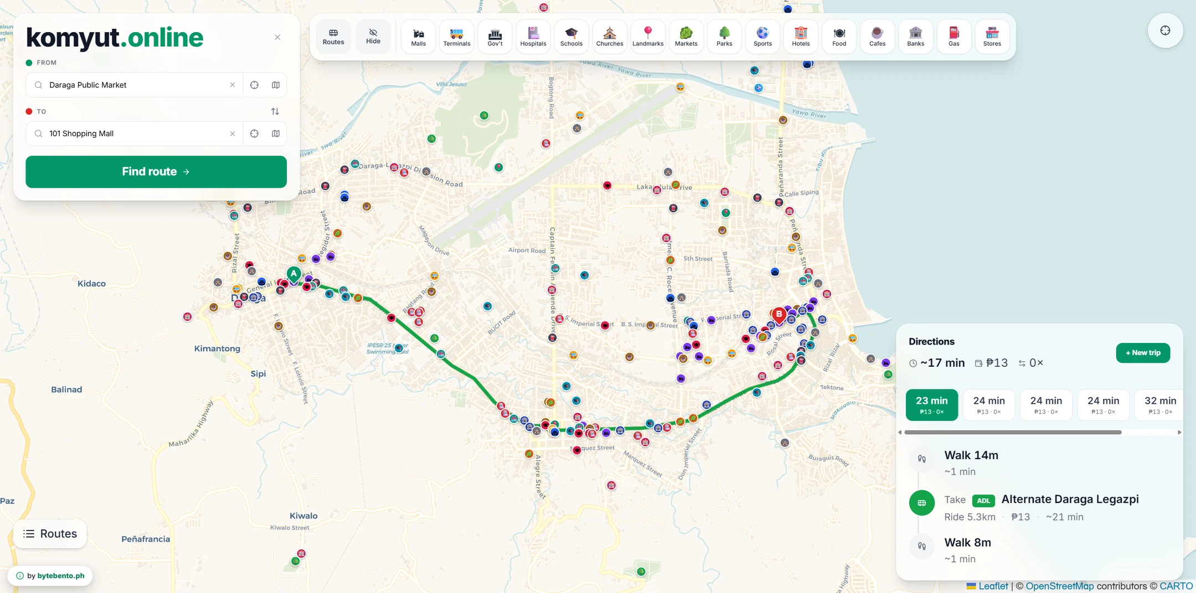The image size is (1196, 593).
Task: Pick To location on the map
Action: (276, 133)
